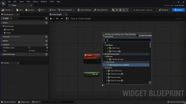Open the View menu
Viewport: 186px width, 104px height.
pyautogui.click(x=28, y=1)
